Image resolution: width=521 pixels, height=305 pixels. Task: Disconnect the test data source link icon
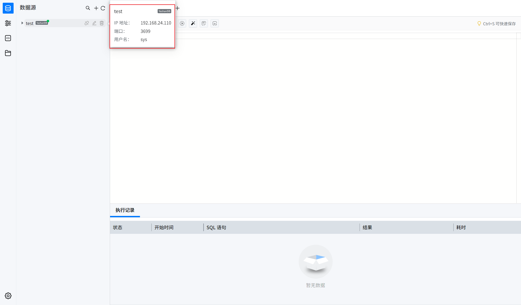pos(87,23)
